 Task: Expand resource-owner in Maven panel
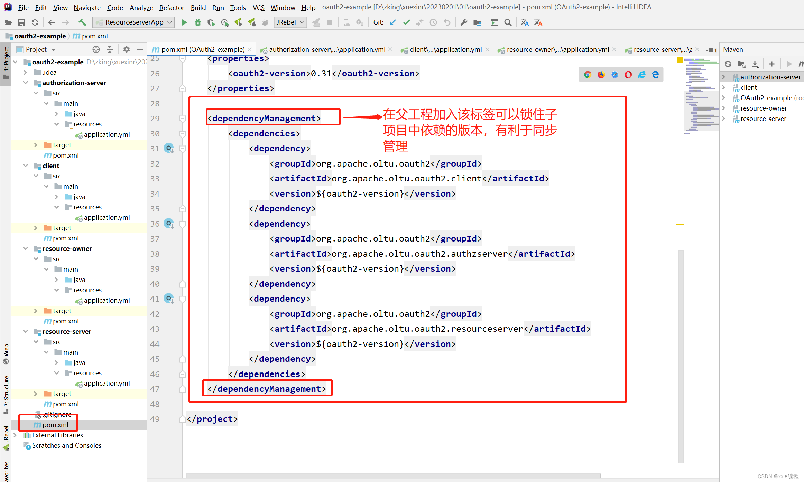point(724,108)
